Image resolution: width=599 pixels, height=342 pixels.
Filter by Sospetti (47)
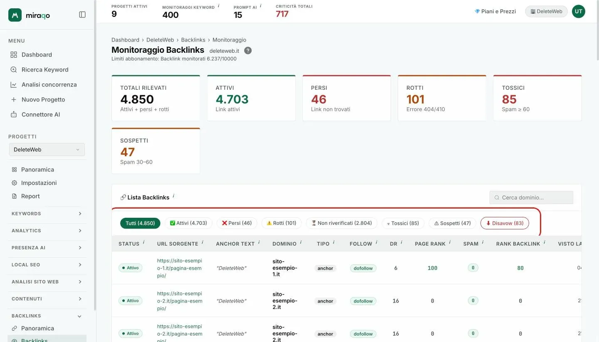point(453,223)
